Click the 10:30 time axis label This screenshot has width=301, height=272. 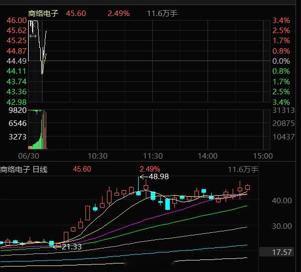97,156
